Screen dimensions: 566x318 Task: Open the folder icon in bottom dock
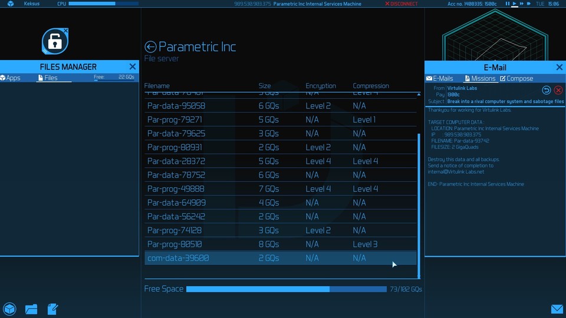pos(31,309)
